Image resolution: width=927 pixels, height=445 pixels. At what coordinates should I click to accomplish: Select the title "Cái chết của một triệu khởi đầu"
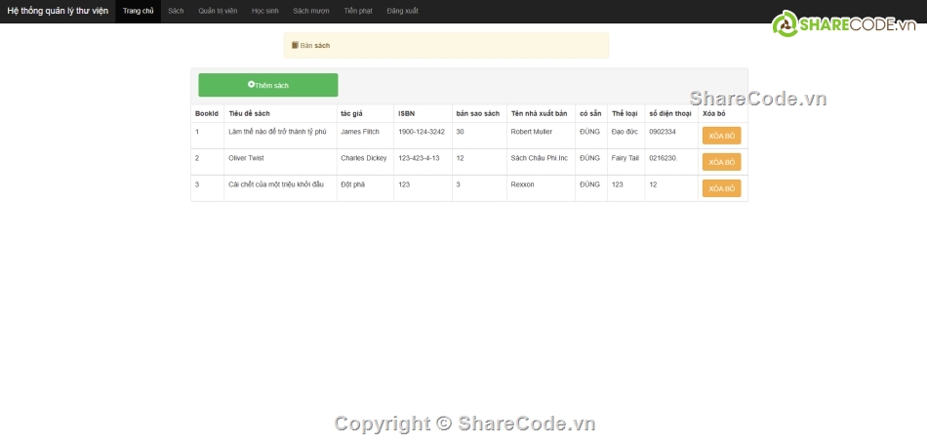276,184
